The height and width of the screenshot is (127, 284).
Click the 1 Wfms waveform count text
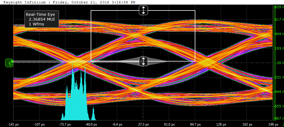click(x=36, y=24)
